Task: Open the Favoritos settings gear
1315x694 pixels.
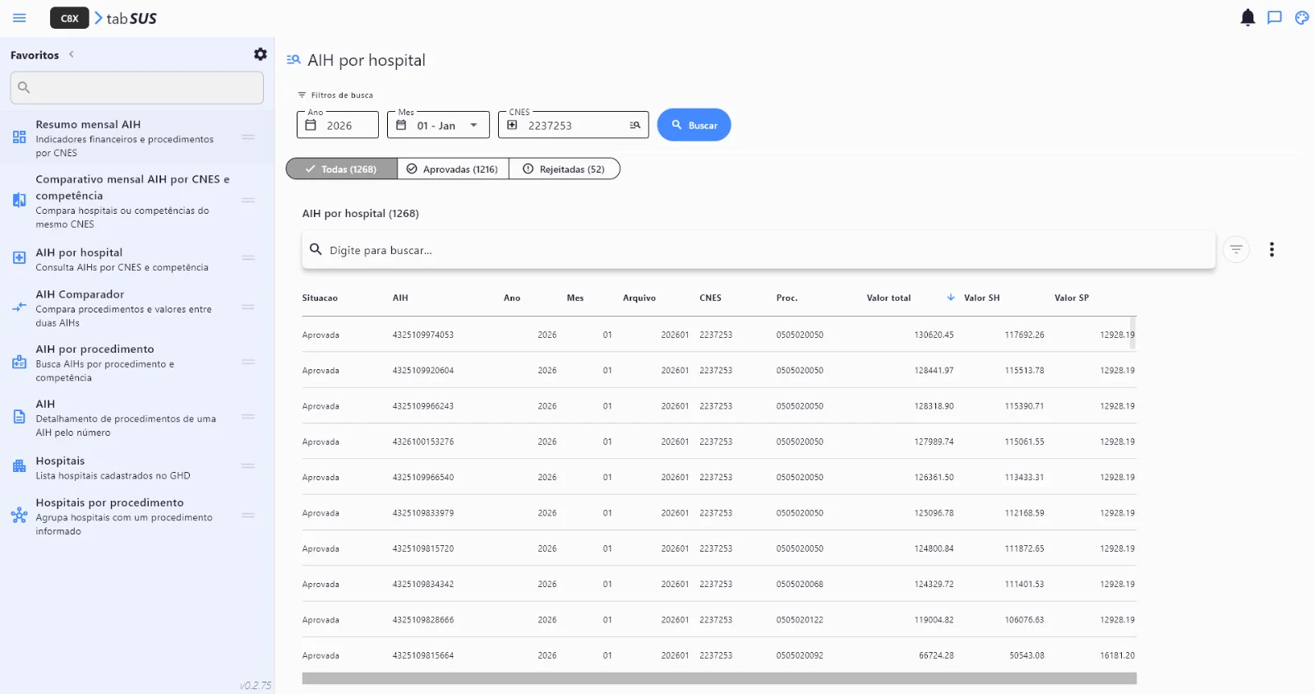Action: [261, 54]
